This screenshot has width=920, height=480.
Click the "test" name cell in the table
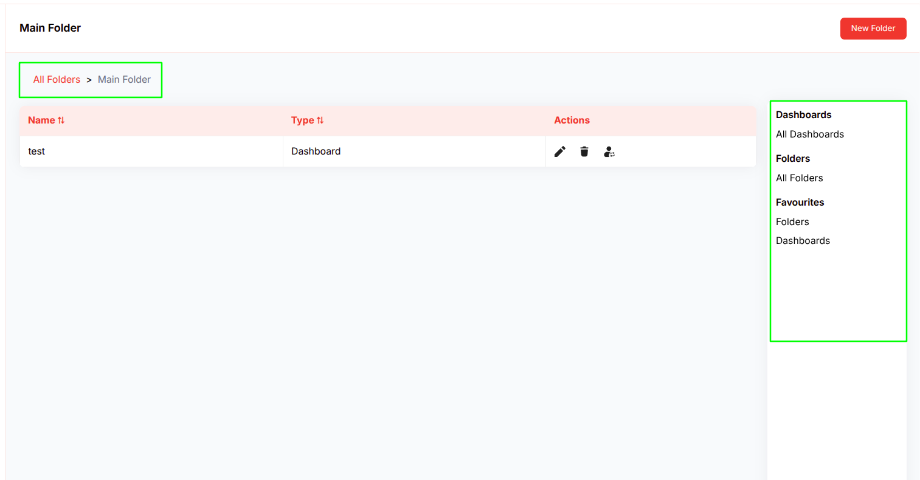point(151,151)
